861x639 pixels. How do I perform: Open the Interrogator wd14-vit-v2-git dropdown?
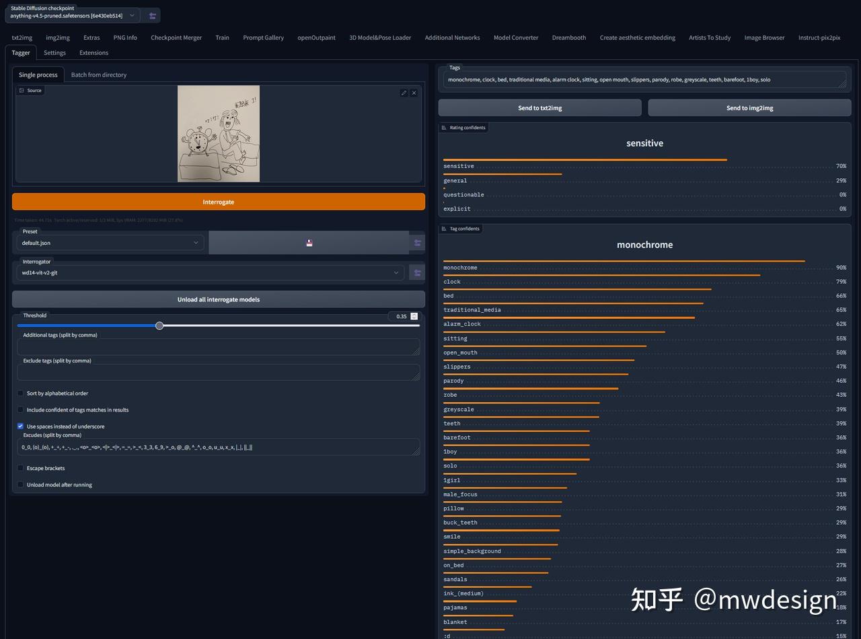coord(211,272)
